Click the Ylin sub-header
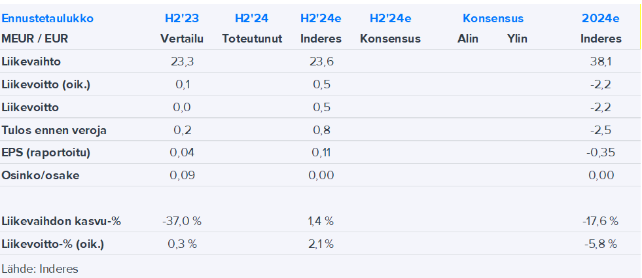Viewport: 642px width, 278px height. coord(517,39)
